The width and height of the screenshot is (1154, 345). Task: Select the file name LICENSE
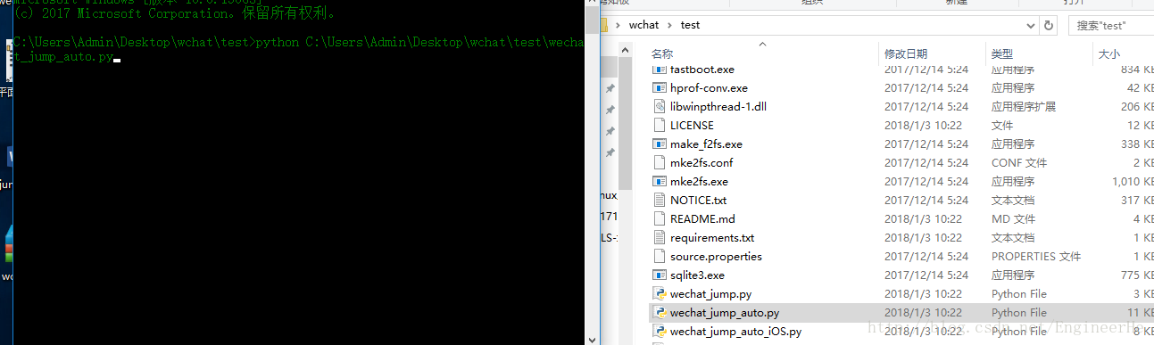(x=692, y=125)
